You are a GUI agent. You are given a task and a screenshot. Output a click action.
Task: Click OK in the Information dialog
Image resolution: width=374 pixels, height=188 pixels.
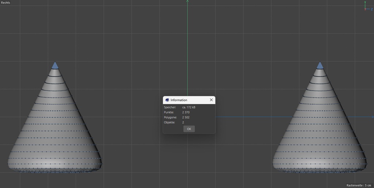(x=189, y=129)
